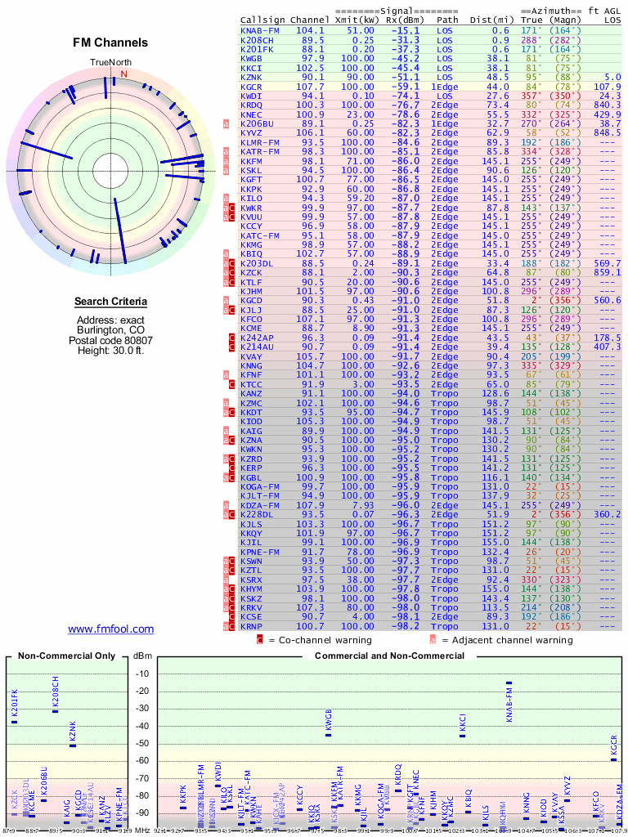The height and width of the screenshot is (837, 628).
Task: Click the Dist(mi) column header
Action: pyautogui.click(x=490, y=20)
